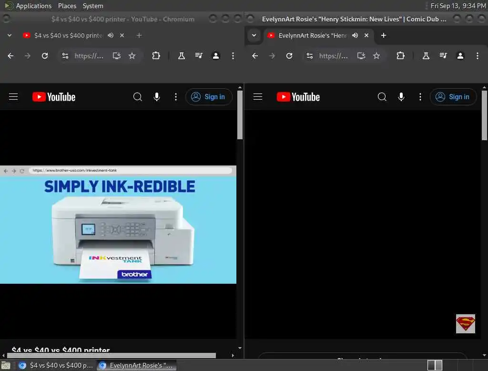Open site info icon in right window
The image size is (488, 371).
click(310, 56)
